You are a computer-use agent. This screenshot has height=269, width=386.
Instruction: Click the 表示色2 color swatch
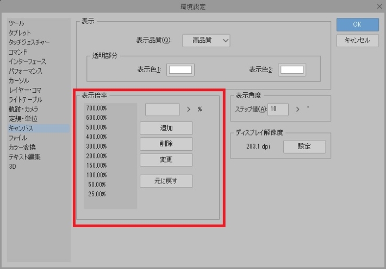point(292,70)
